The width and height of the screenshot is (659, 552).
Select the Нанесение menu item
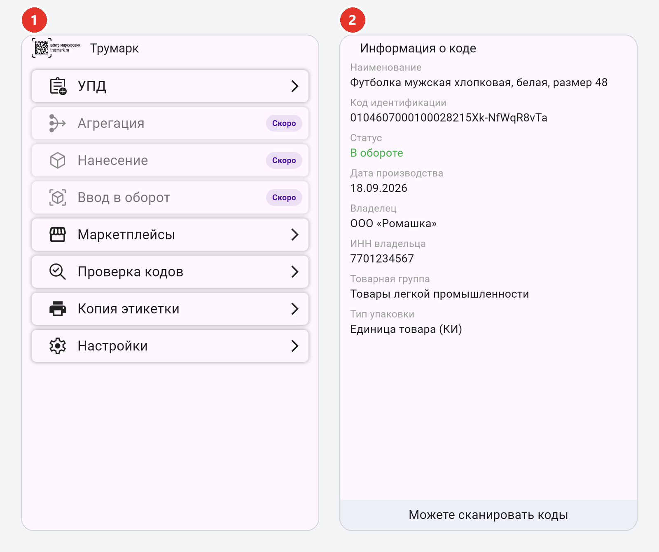(170, 160)
